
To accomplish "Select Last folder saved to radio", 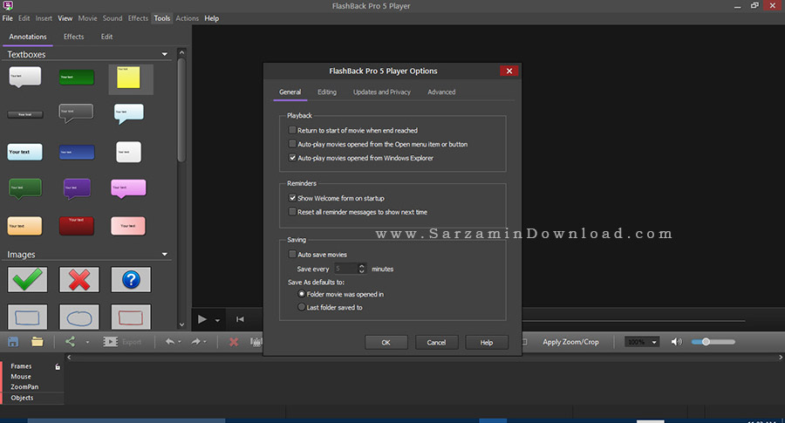I will pyautogui.click(x=302, y=307).
